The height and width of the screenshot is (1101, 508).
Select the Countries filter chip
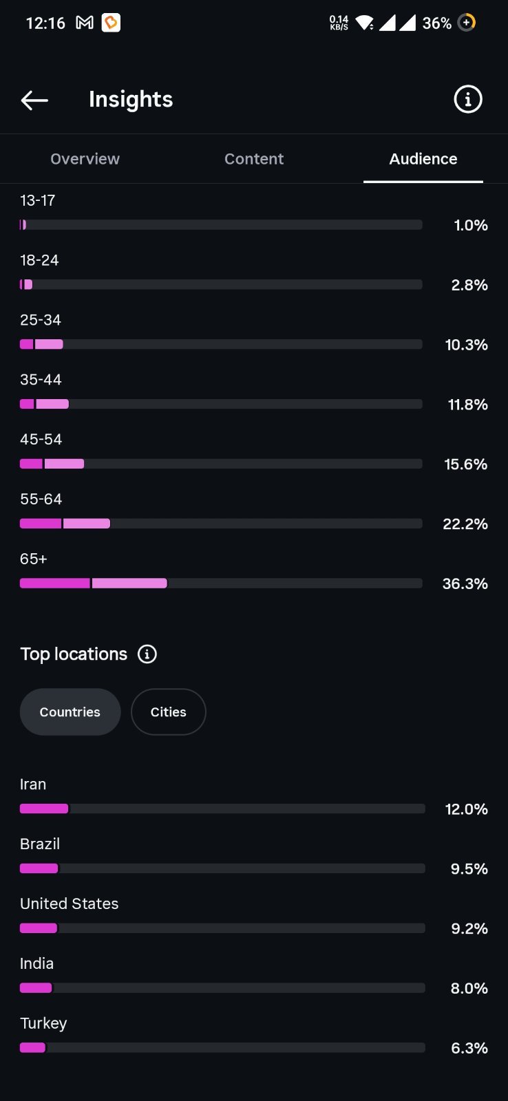(70, 712)
